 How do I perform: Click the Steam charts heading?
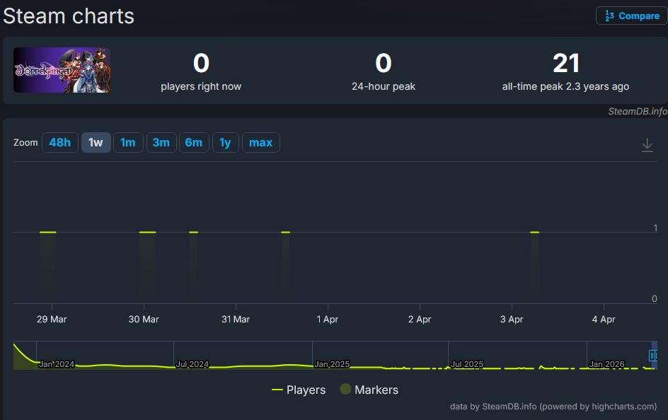[69, 16]
